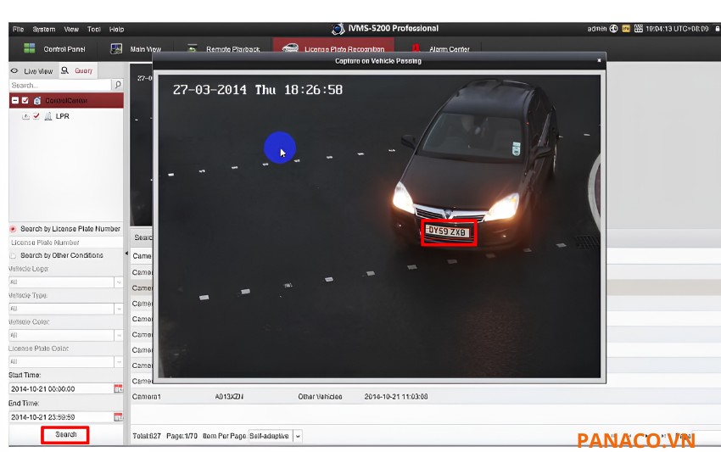Image resolution: width=721 pixels, height=452 pixels.
Task: Click the admin user label
Action: click(597, 29)
